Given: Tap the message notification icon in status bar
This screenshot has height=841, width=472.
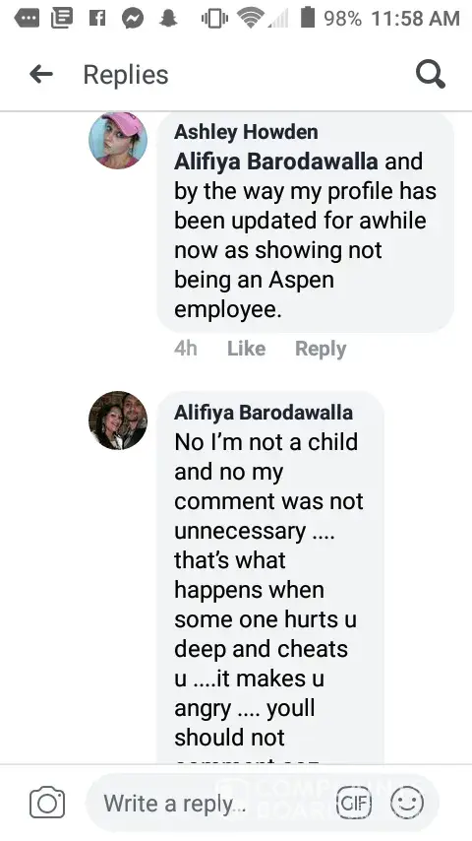Looking at the screenshot, I should click(27, 20).
